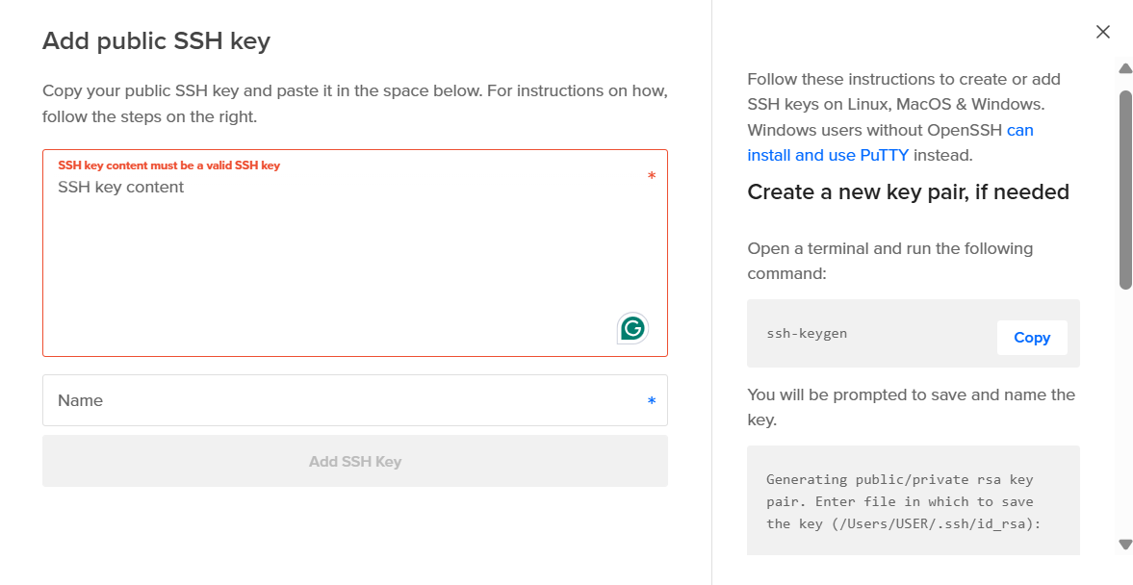Screen dimensions: 1133x585
Task: Click the valid SSH key error message
Action: (168, 165)
